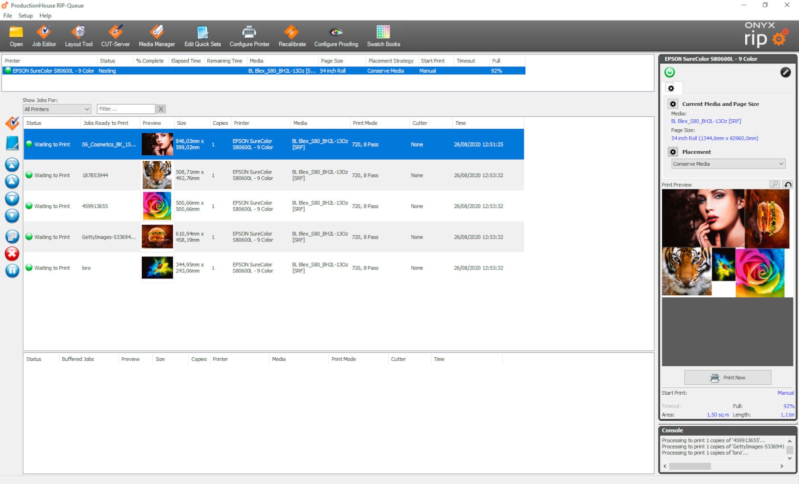Image resolution: width=799 pixels, height=484 pixels.
Task: Click the Recalibrate toolbar icon
Action: pos(292,36)
